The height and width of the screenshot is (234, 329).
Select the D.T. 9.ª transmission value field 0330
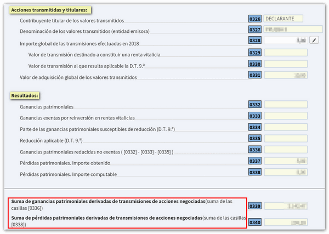coord(285,64)
